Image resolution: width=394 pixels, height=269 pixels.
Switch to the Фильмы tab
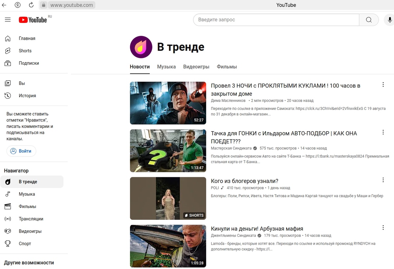pos(227,67)
